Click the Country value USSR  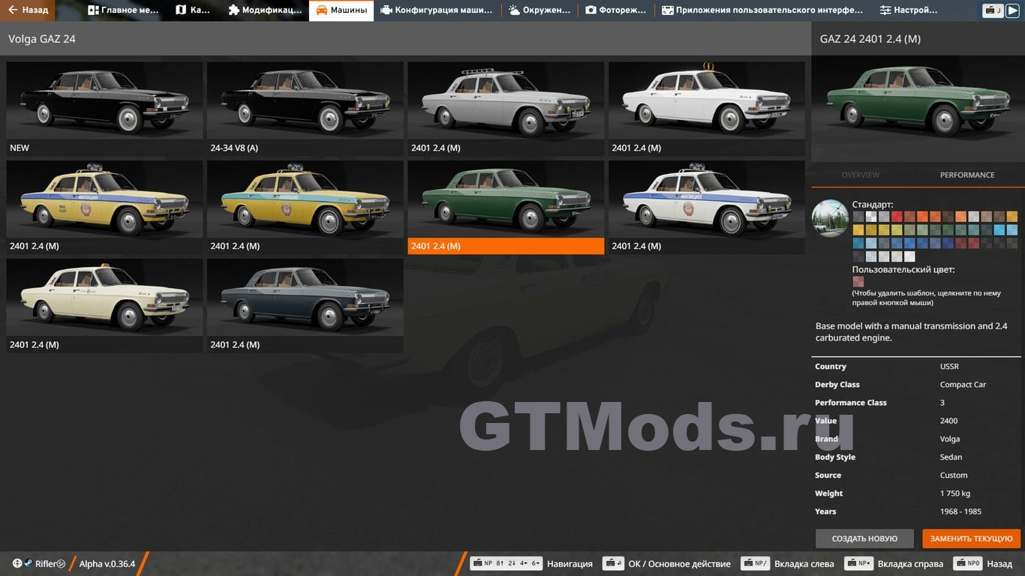pyautogui.click(x=949, y=367)
